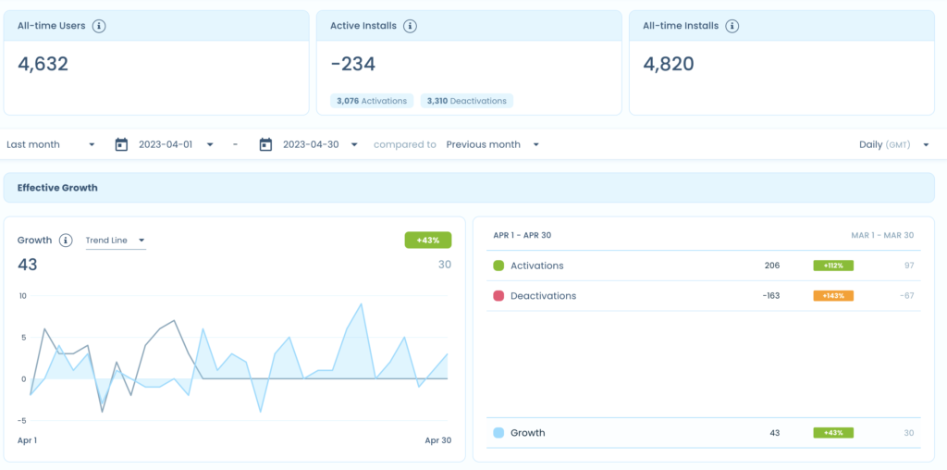Open the end date calendar icon
This screenshot has height=470, width=947.
pos(265,144)
